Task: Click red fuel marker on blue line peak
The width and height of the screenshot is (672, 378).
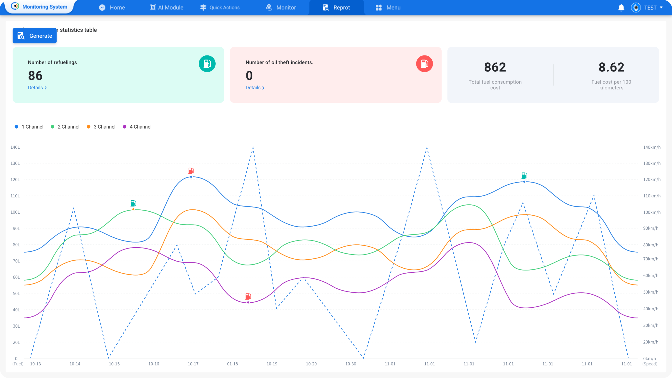Action: [x=191, y=171]
